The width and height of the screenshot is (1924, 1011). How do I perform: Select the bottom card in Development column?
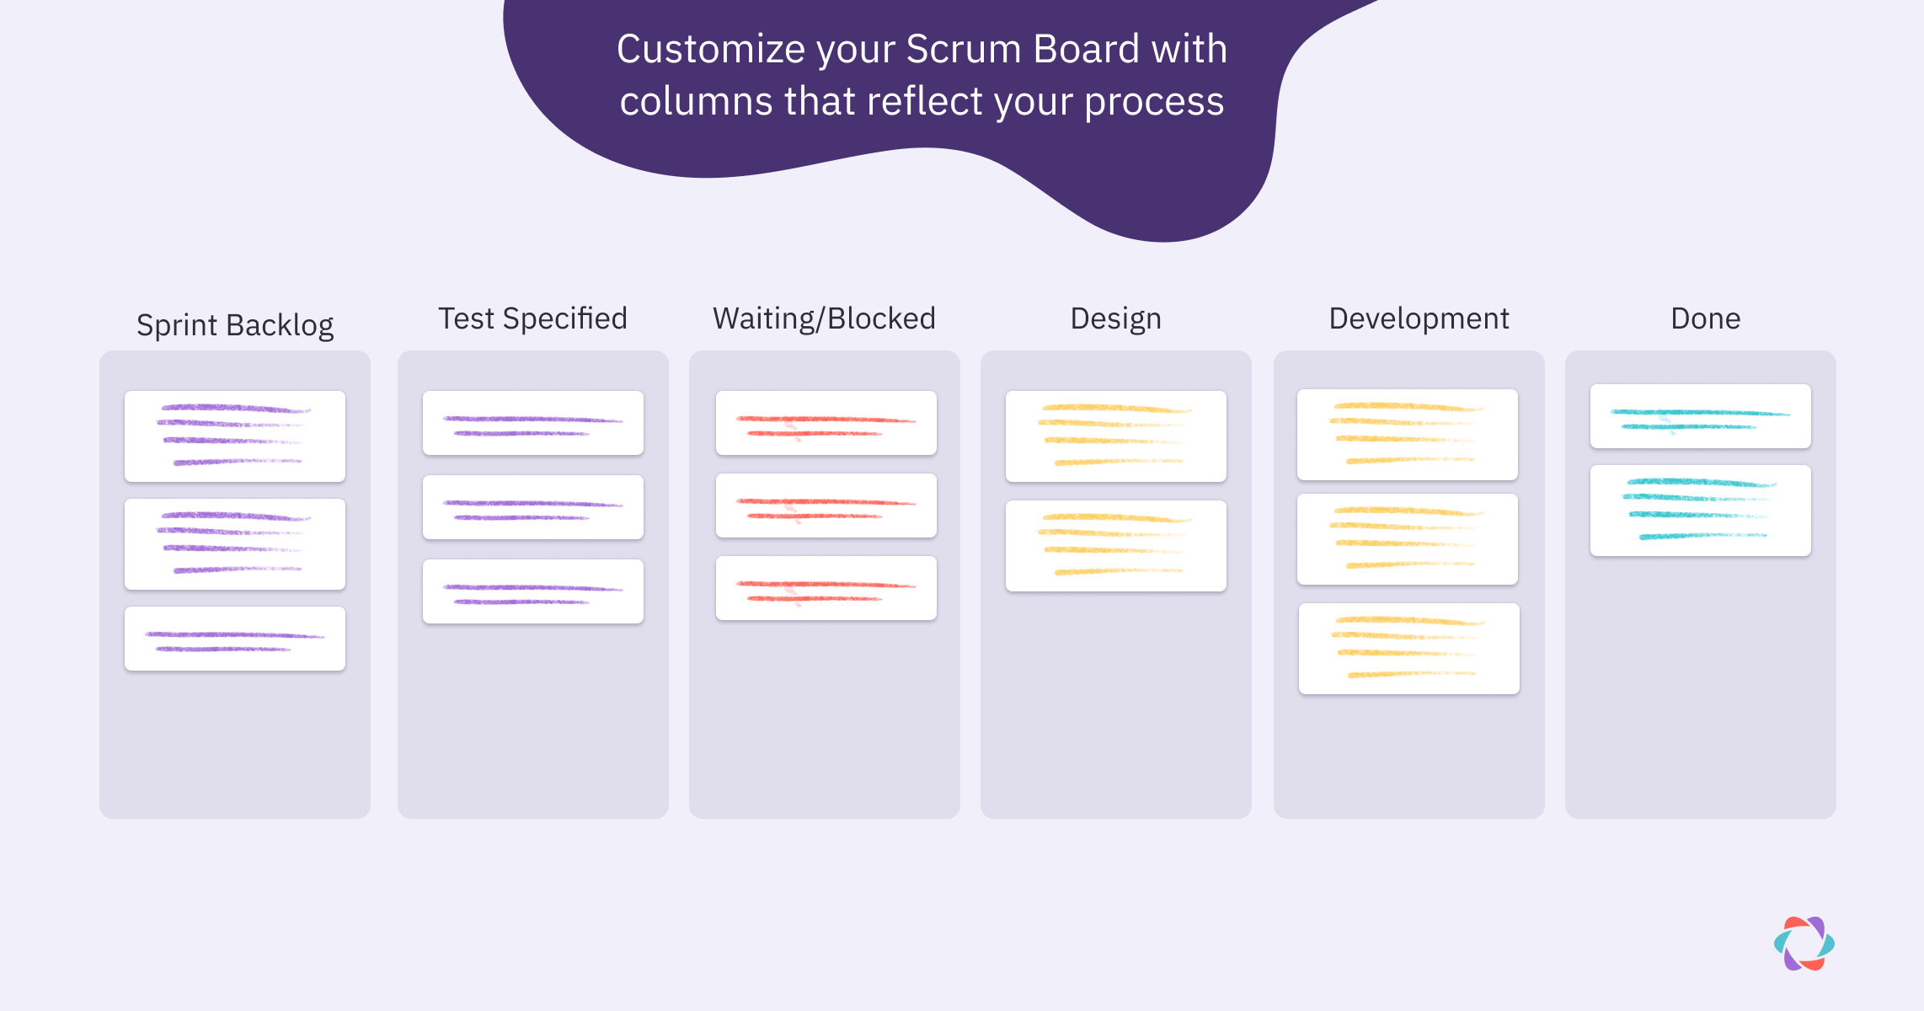pyautogui.click(x=1409, y=649)
